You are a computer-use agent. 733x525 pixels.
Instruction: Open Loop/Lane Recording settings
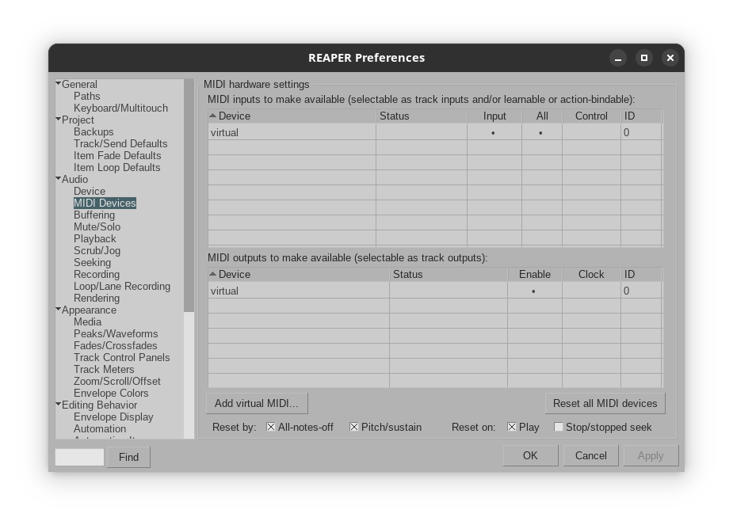point(122,286)
